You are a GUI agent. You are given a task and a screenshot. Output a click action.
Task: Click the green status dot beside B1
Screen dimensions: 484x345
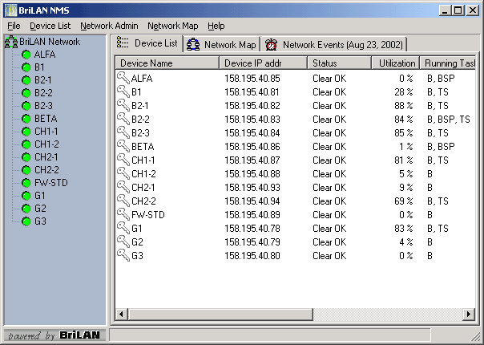pyautogui.click(x=26, y=67)
